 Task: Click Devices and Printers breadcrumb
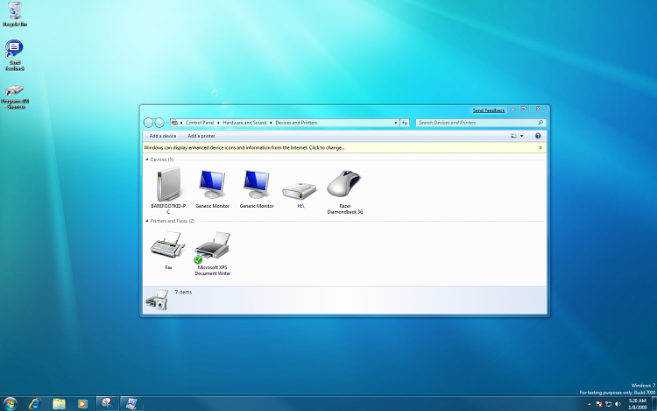pos(296,123)
